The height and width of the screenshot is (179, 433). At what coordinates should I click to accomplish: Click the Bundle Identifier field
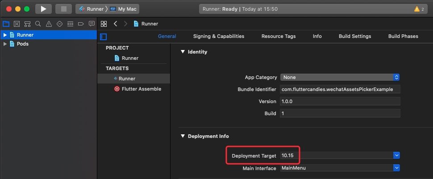click(x=340, y=89)
